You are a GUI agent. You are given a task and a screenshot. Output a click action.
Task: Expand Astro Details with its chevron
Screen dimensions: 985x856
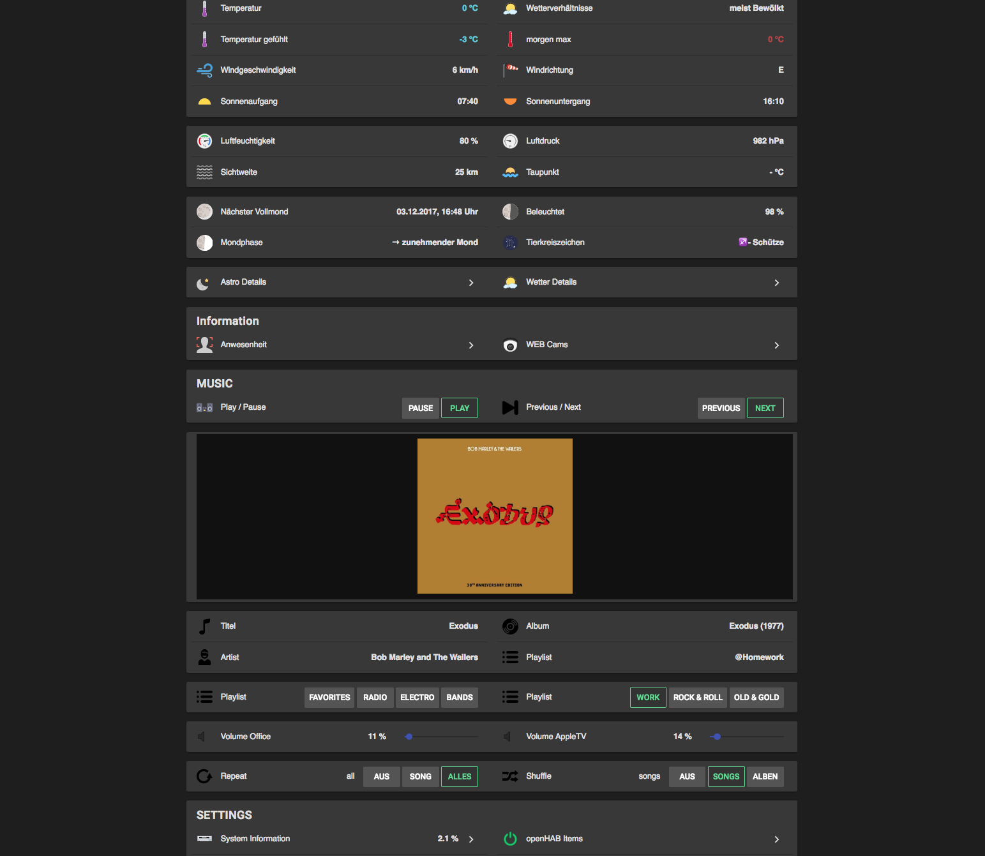[471, 283]
